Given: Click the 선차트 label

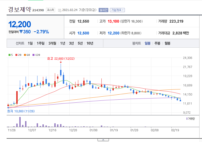Looking at the screenshot, I should (x=20, y=43).
